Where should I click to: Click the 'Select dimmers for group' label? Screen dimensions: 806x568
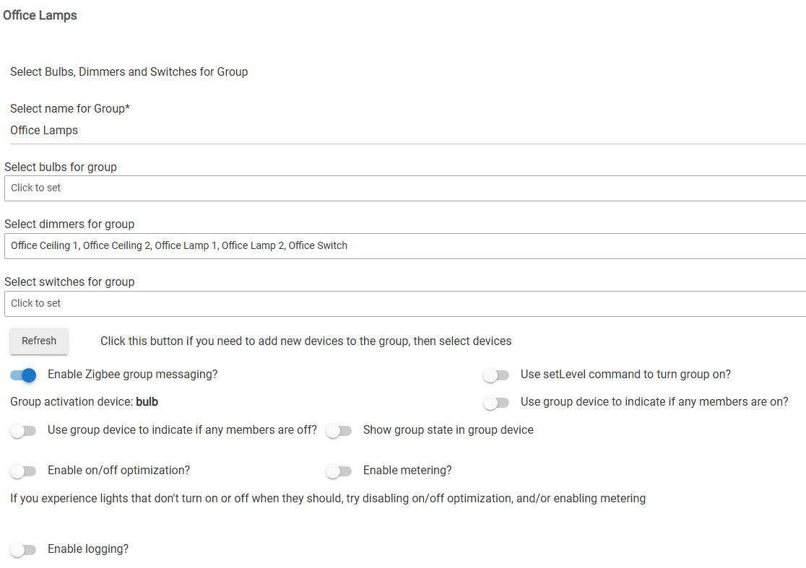click(x=69, y=224)
